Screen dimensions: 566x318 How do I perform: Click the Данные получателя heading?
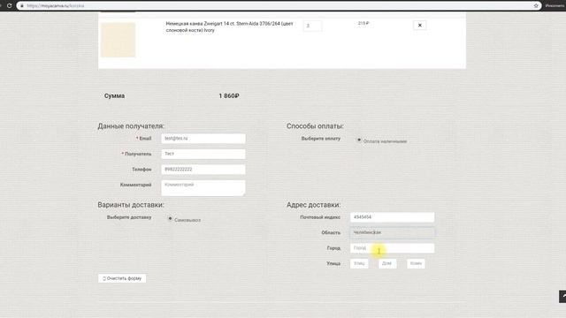click(x=131, y=126)
